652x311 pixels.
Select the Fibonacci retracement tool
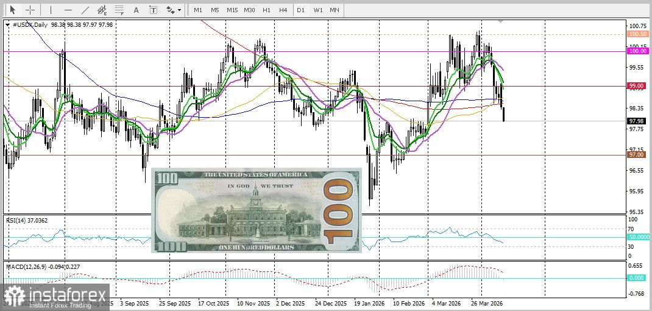click(x=119, y=10)
